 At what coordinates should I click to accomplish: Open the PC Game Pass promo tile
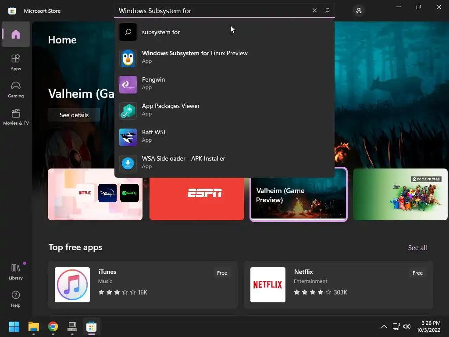pyautogui.click(x=400, y=194)
